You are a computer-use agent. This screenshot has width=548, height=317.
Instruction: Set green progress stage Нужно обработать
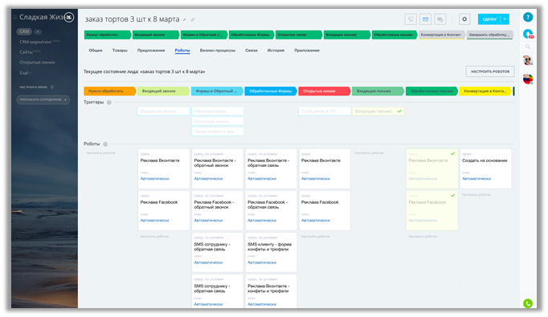(x=108, y=35)
